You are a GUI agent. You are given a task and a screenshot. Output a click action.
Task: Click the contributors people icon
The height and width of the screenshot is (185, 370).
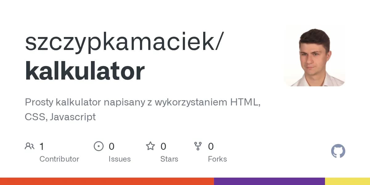coord(30,146)
